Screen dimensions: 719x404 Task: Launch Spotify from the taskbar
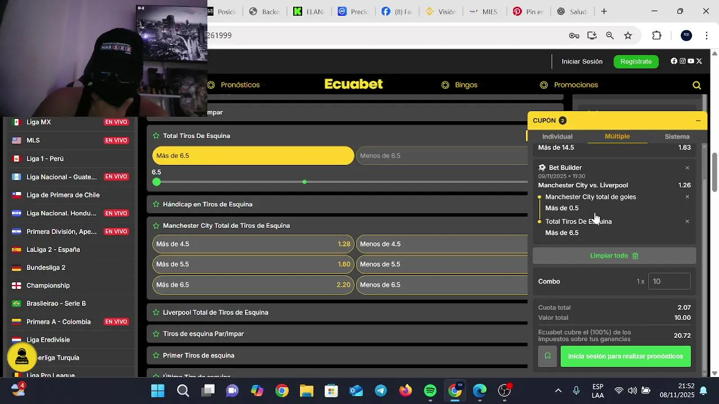coord(430,391)
